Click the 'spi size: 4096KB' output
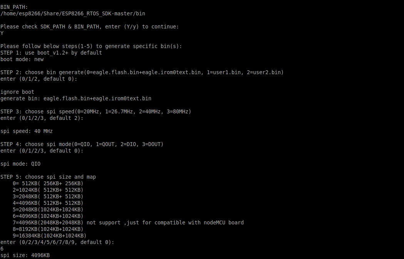Viewport: 404px width, 259px height. pyautogui.click(x=25, y=255)
